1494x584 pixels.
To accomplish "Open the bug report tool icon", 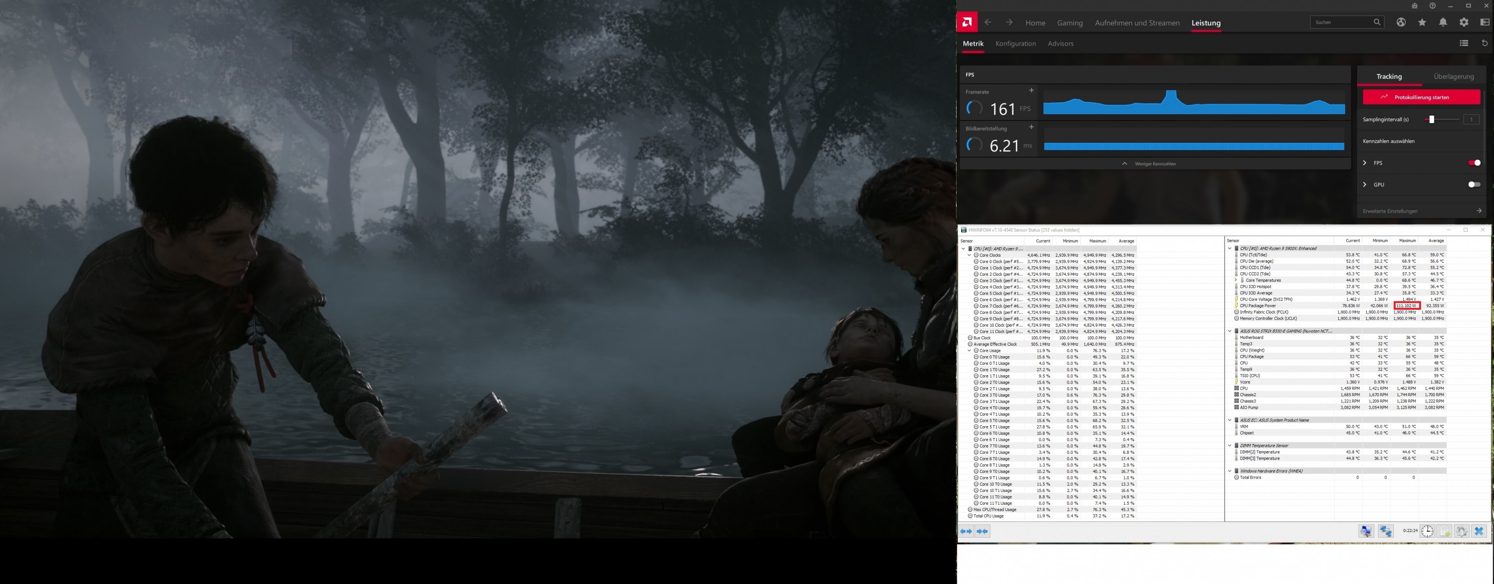I will [x=1415, y=6].
